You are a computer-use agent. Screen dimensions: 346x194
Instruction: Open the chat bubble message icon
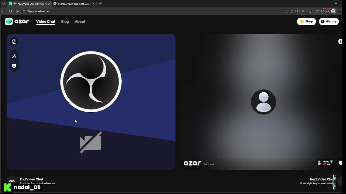pyautogui.click(x=340, y=163)
